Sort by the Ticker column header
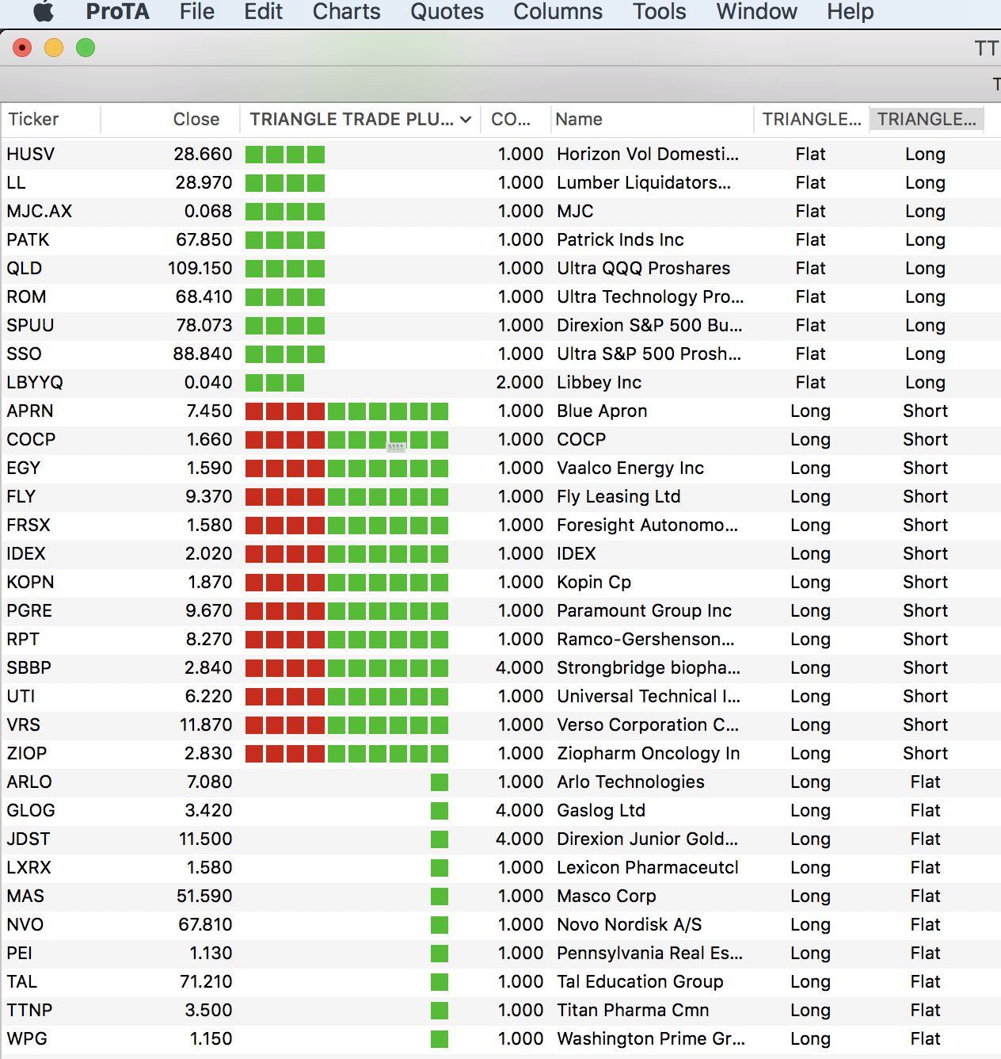 (x=33, y=120)
